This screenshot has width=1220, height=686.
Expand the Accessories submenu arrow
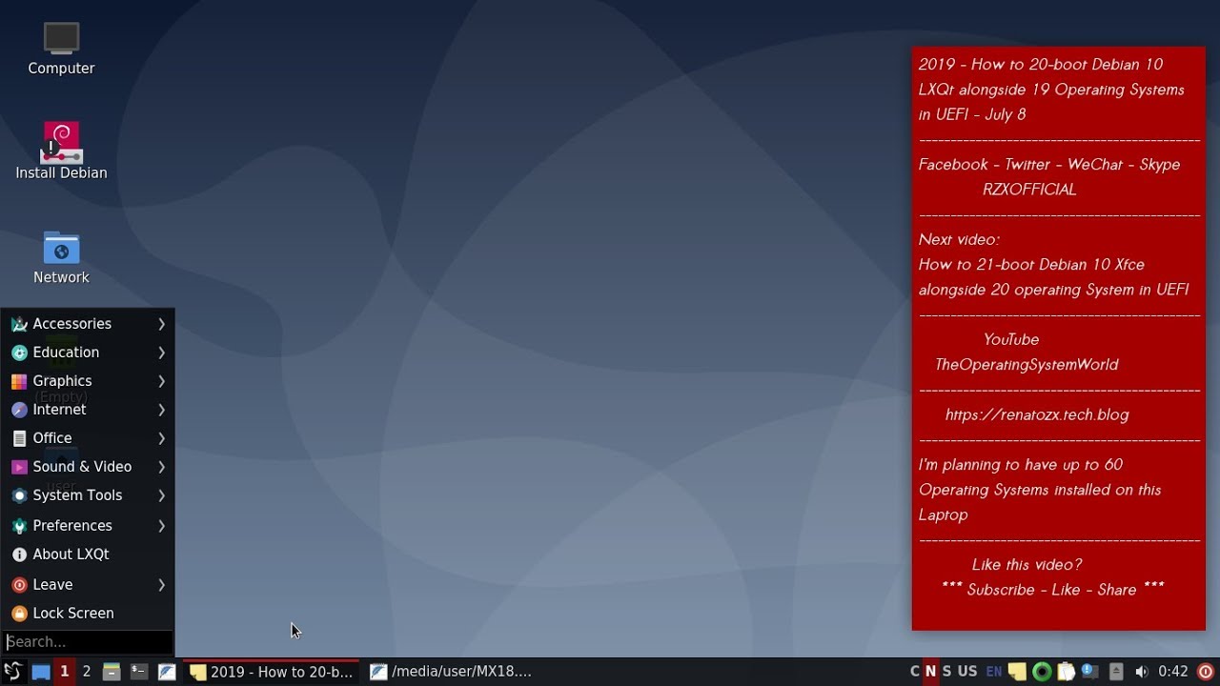pyautogui.click(x=162, y=324)
